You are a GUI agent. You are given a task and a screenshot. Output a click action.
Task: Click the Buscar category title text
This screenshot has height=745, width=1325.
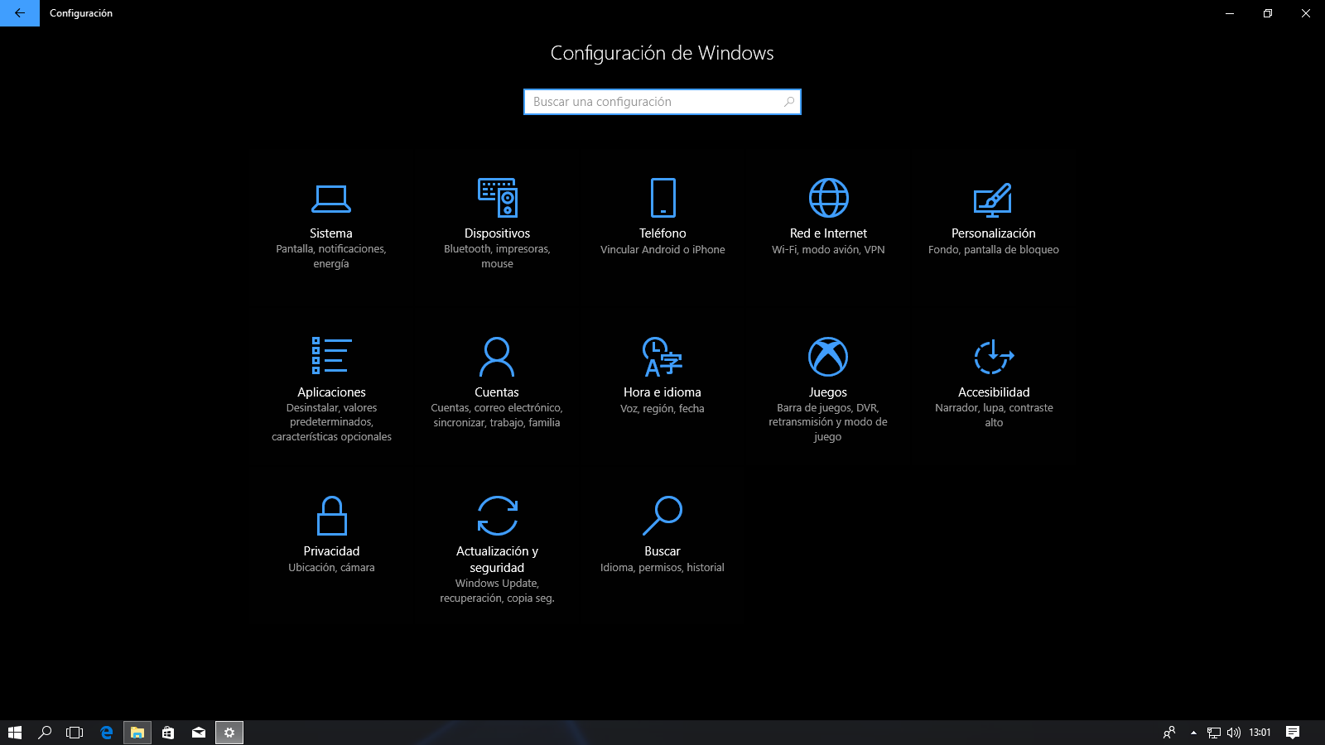662,551
